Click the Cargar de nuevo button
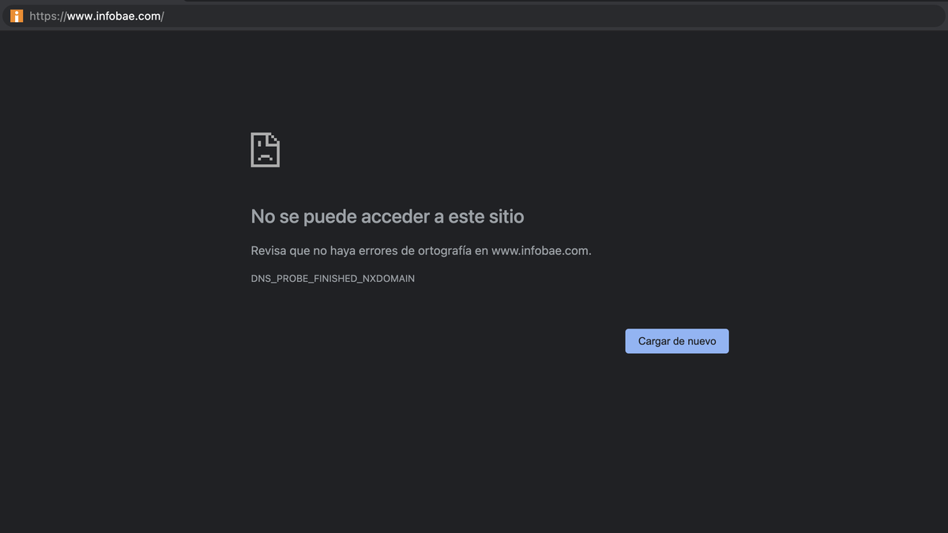The height and width of the screenshot is (533, 948). pos(677,341)
